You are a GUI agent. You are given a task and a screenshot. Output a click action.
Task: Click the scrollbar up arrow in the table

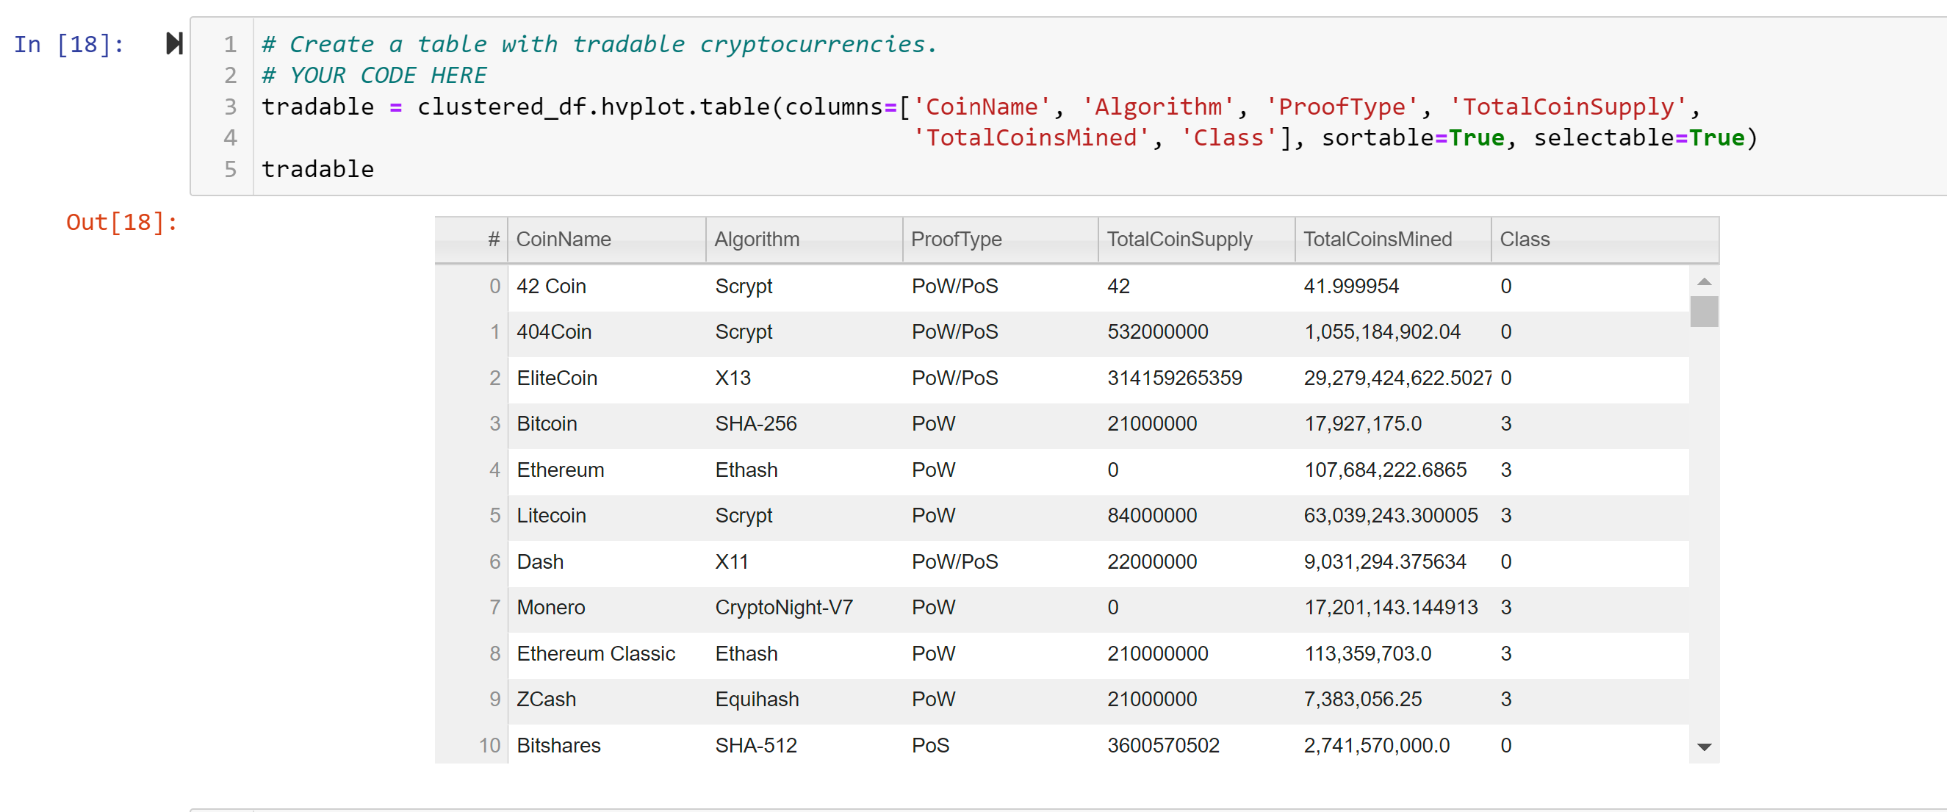[x=1704, y=281]
